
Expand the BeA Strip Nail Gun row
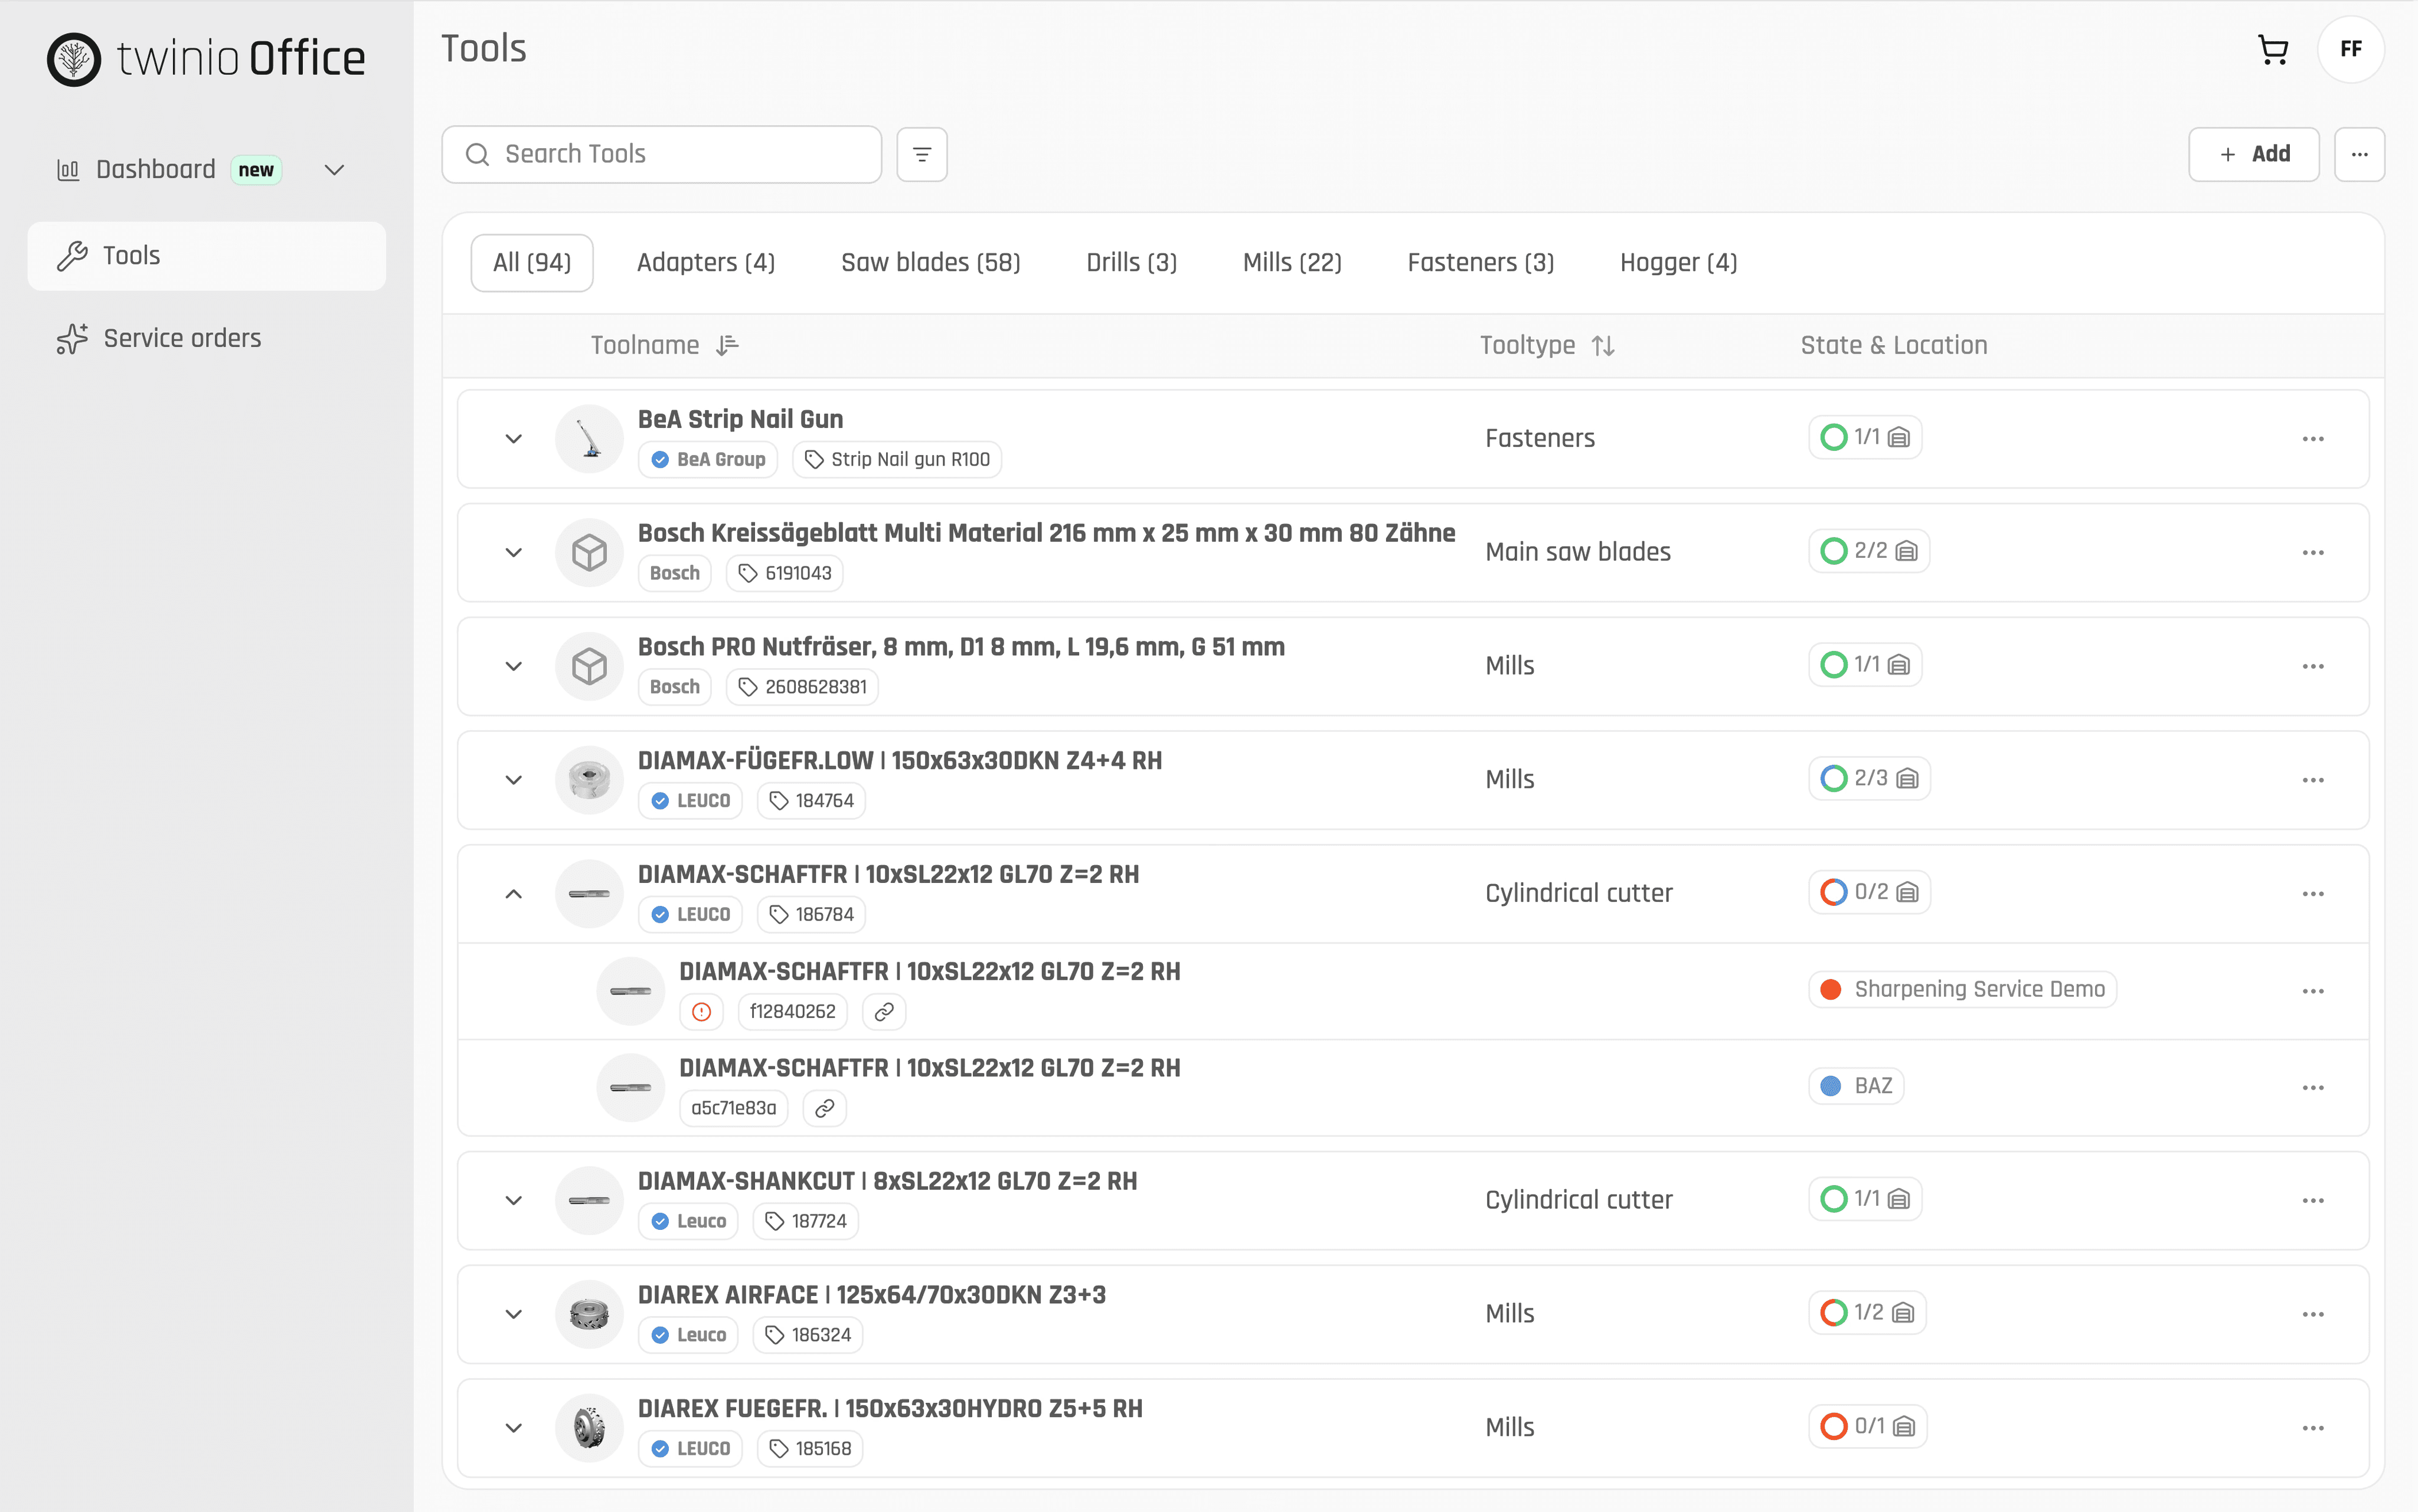coord(513,439)
